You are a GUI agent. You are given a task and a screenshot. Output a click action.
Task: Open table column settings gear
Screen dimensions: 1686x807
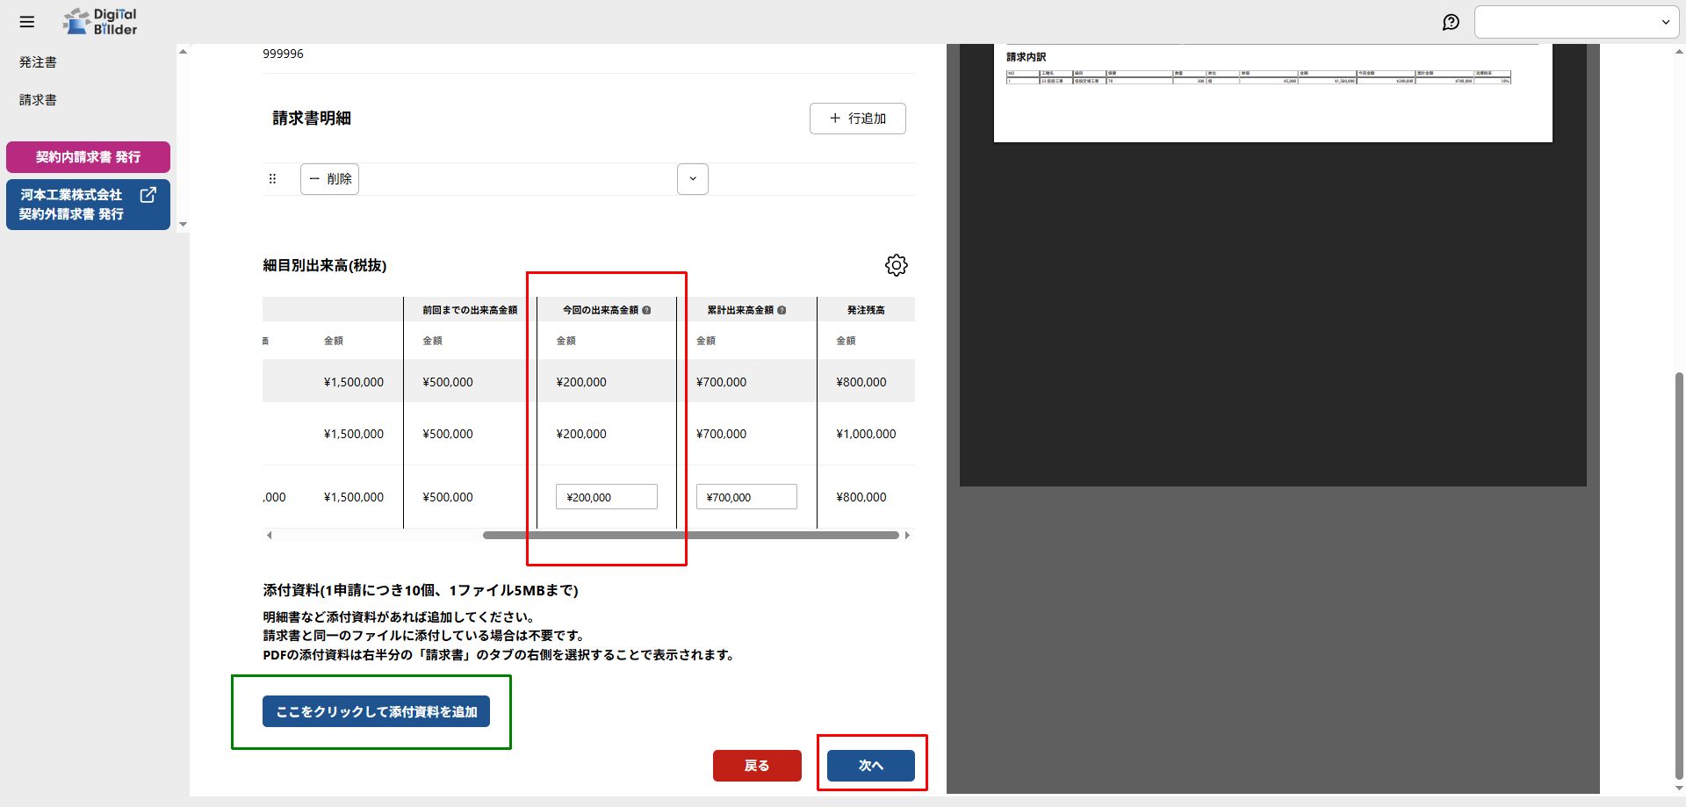tap(896, 265)
